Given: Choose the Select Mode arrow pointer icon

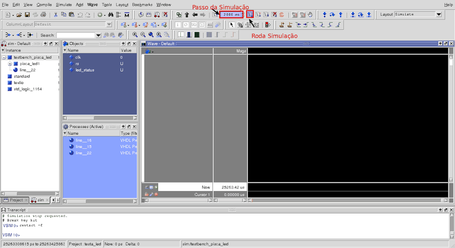Looking at the screenshot, I should [x=231, y=25].
